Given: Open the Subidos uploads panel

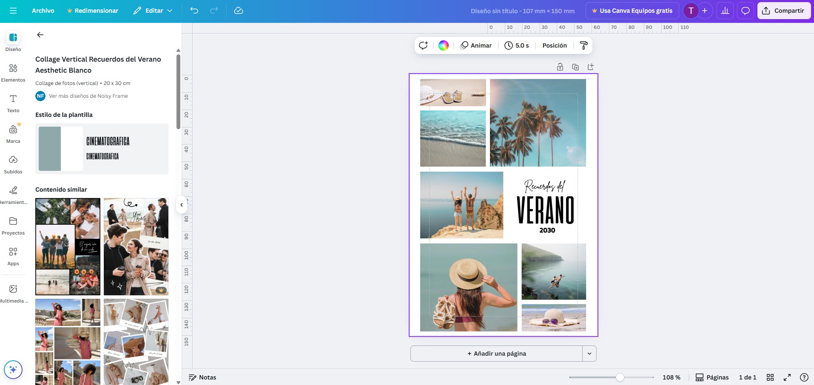Looking at the screenshot, I should (13, 164).
